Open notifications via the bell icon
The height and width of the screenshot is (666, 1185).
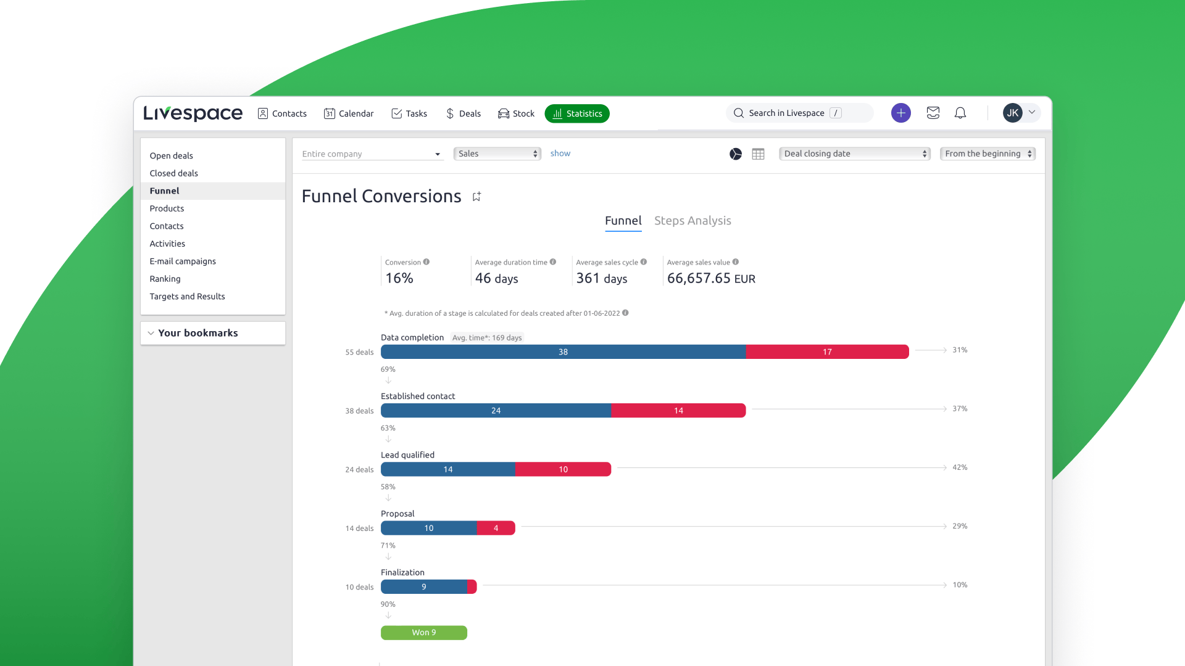click(x=960, y=113)
